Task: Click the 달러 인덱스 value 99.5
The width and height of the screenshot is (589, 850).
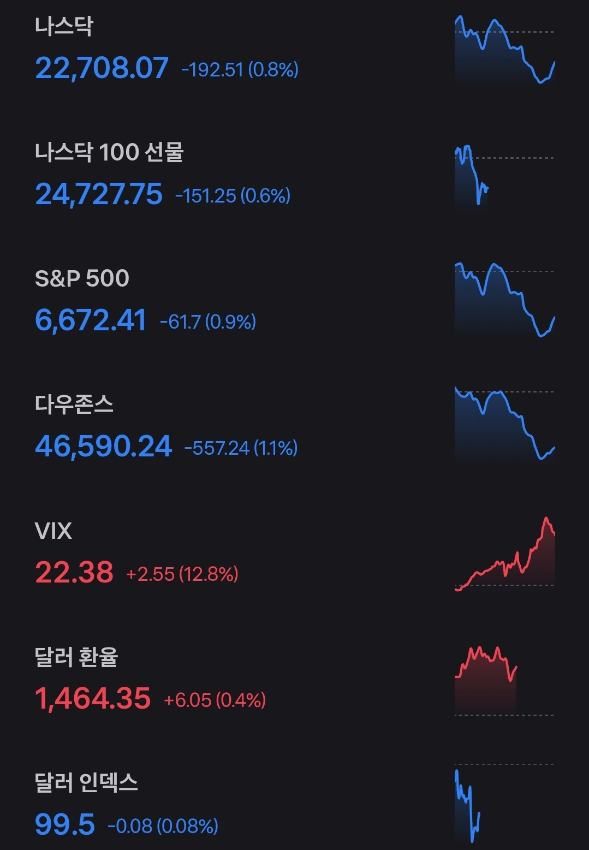Action: (x=65, y=825)
